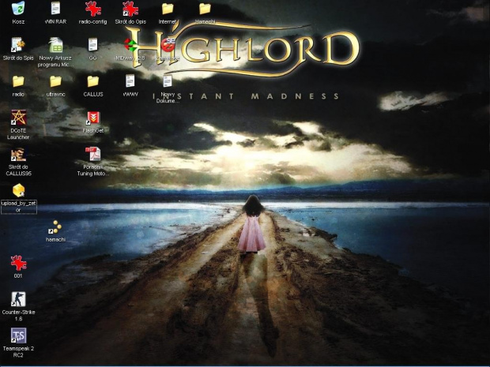Launch FlashGet download manager
The image size is (490, 367).
point(92,118)
